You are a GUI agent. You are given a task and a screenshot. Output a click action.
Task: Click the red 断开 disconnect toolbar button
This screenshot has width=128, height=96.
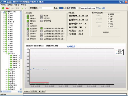coord(8,8)
